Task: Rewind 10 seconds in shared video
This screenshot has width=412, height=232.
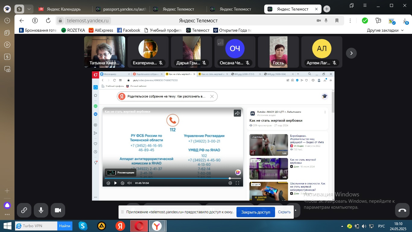Action: point(108,183)
